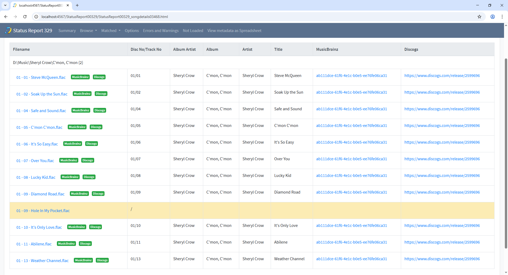Image resolution: width=508 pixels, height=275 pixels.
Task: Click MusicBrainz badge for Steve McQueen
Action: (80, 77)
